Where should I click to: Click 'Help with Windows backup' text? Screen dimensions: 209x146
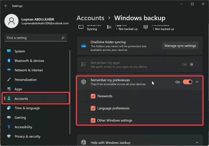click(110, 143)
